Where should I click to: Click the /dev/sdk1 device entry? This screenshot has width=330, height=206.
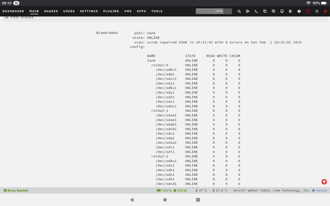point(165,170)
